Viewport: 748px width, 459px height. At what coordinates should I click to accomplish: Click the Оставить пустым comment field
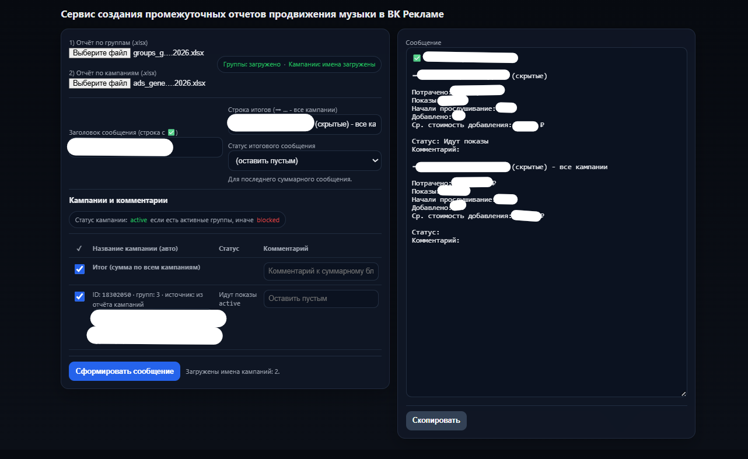click(x=321, y=299)
